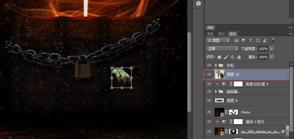Click the lock transparent pixels icon
Screen dimensions: 294x139
pyautogui.click(x=219, y=57)
